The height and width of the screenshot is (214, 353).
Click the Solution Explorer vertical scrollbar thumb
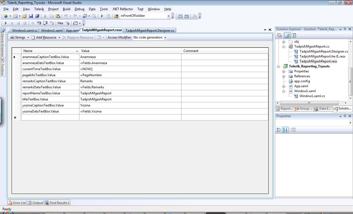(351, 82)
